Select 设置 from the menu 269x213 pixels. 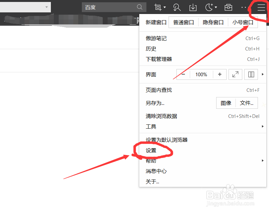click(x=151, y=150)
